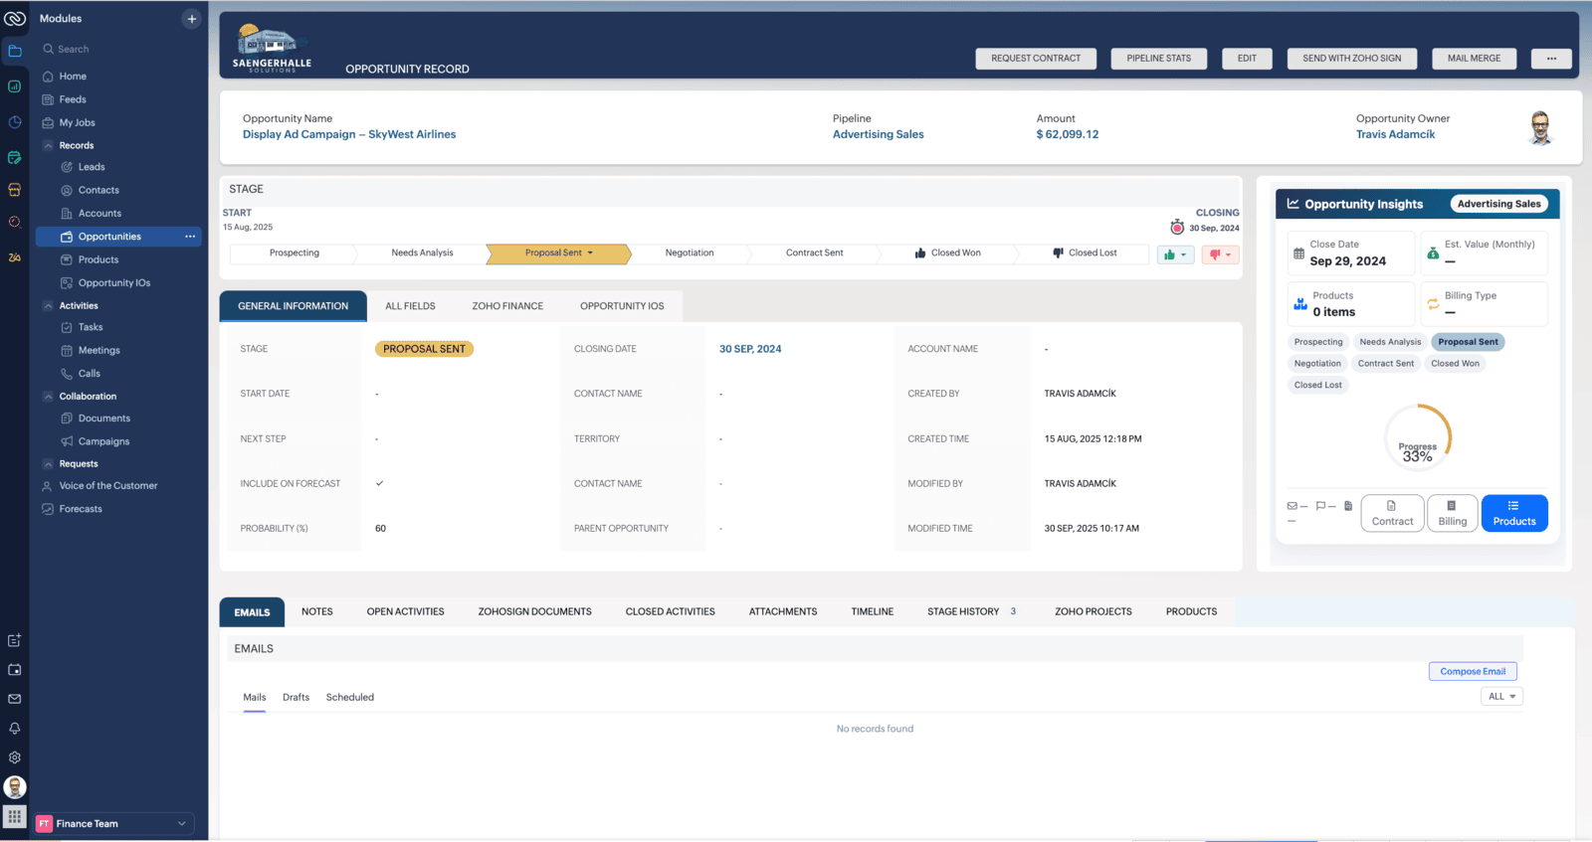Screen dimensions: 1592x842
Task: Open the mail icon in left rail
Action: point(15,699)
